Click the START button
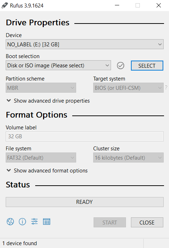 [x=110, y=222]
